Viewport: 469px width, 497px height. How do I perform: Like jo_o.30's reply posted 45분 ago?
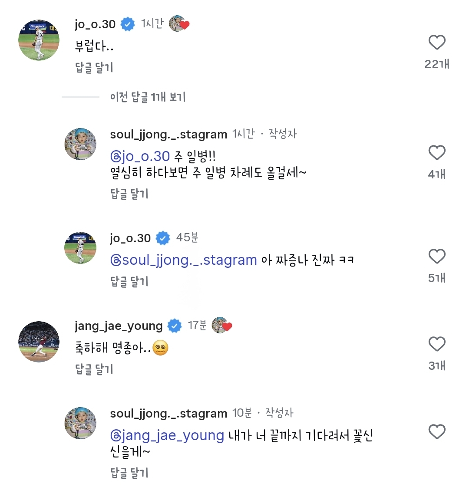pos(437,257)
